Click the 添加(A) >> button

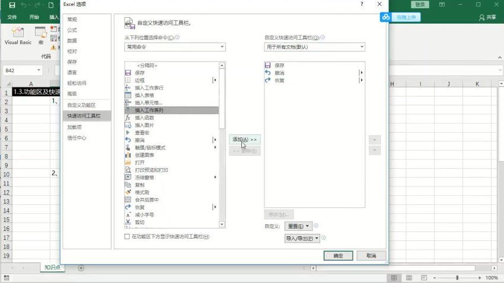(245, 140)
